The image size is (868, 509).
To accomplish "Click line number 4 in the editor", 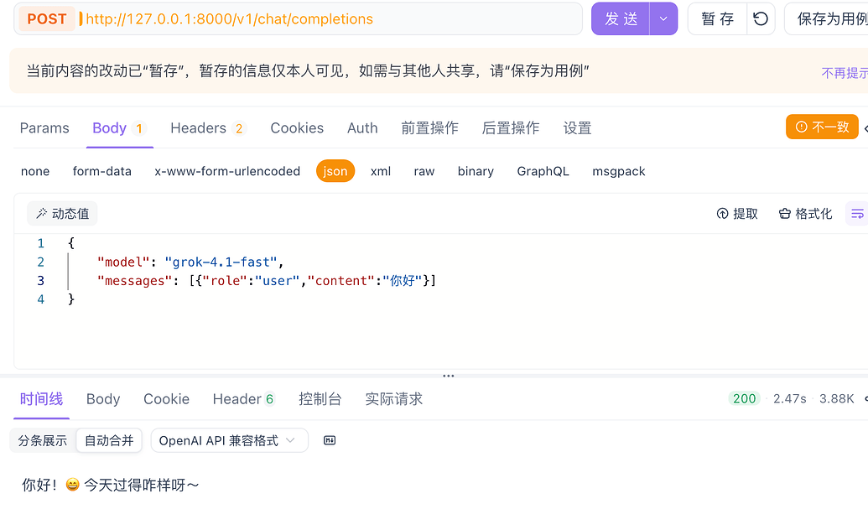I will point(40,299).
